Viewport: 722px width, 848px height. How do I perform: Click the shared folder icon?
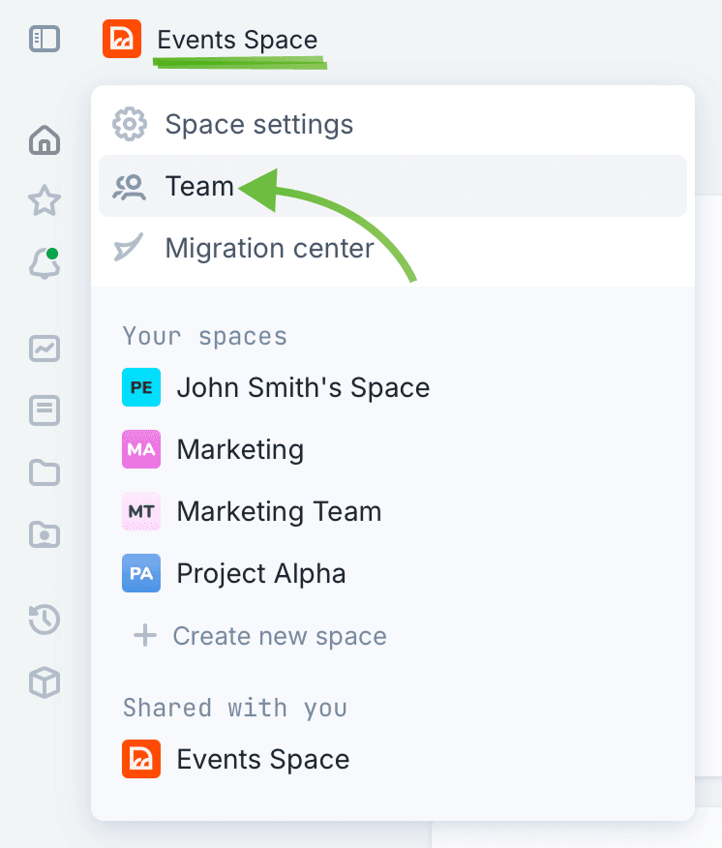point(45,533)
